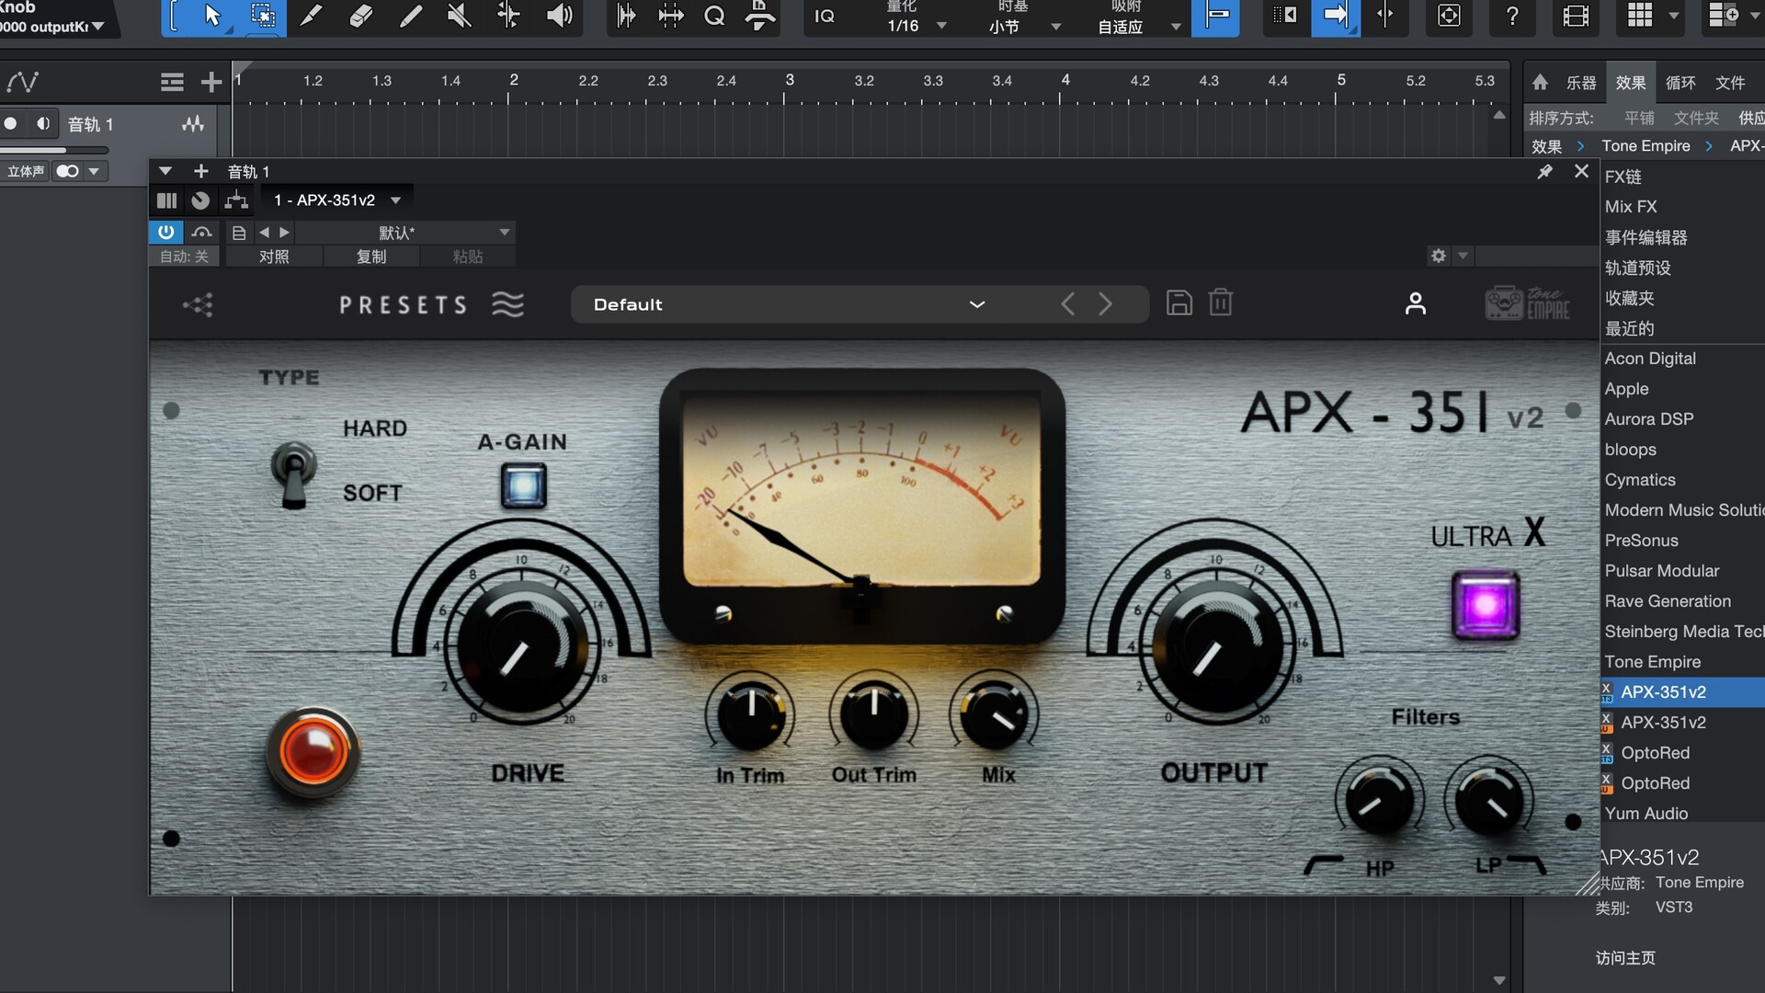Toggle snap button in toolbar

tap(1215, 17)
